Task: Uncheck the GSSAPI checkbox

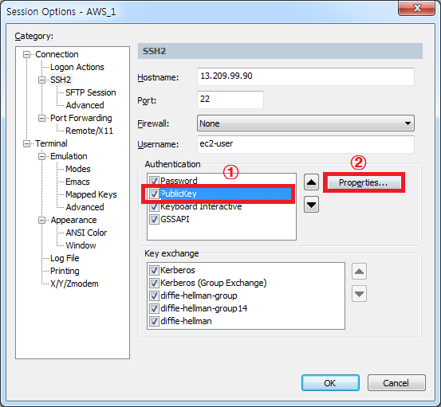Action: [154, 219]
